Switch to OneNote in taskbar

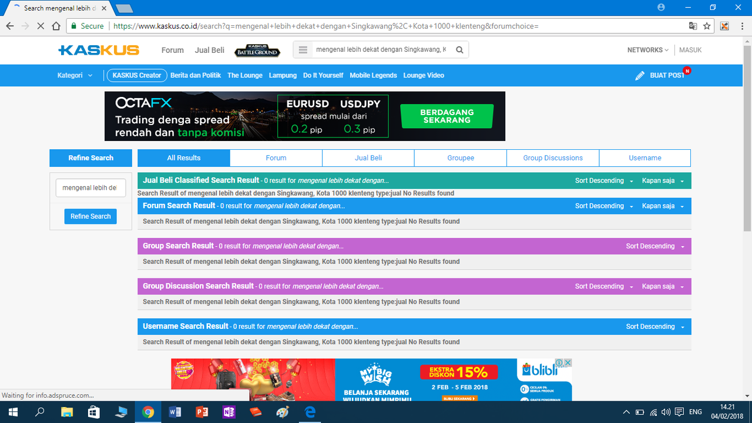click(229, 412)
